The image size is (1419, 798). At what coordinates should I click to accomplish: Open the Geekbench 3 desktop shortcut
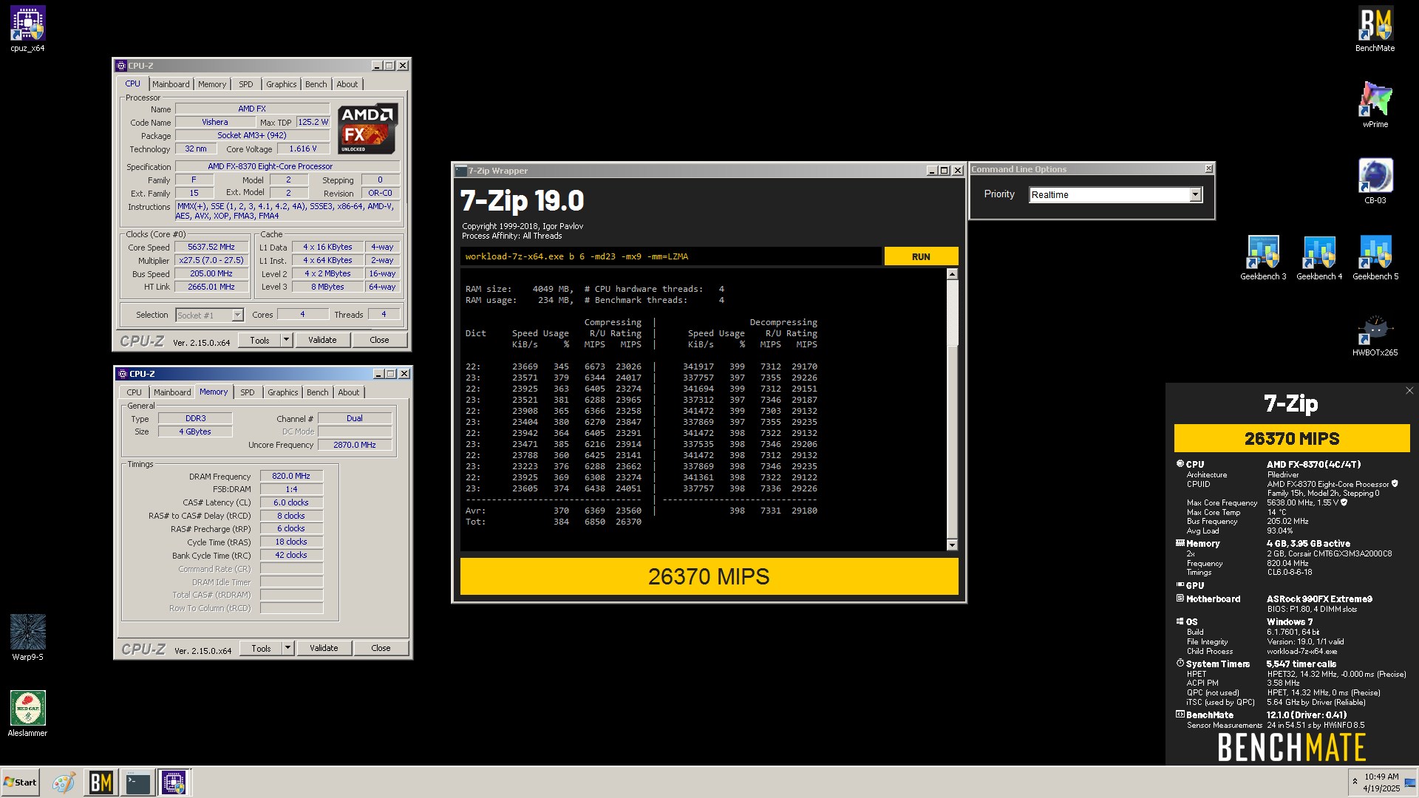pyautogui.click(x=1263, y=258)
